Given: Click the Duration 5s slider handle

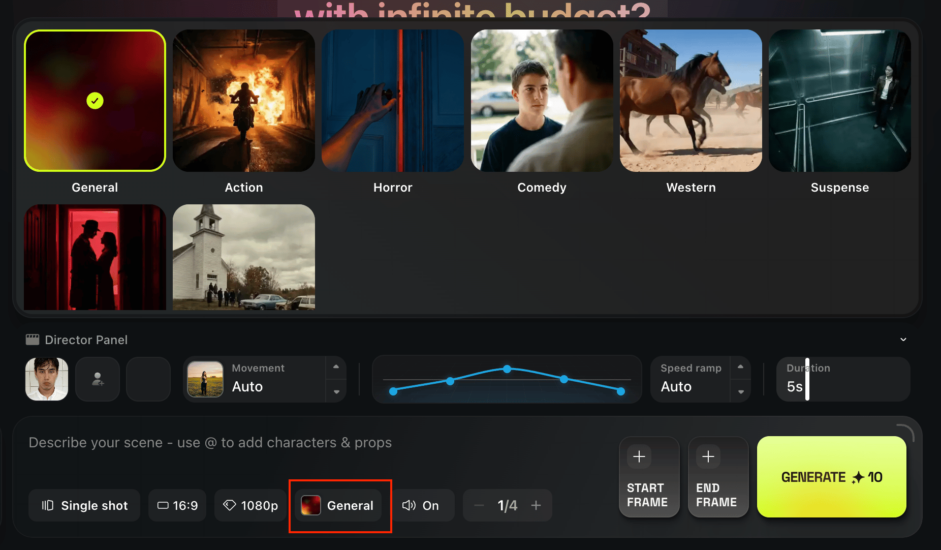Looking at the screenshot, I should [x=807, y=379].
